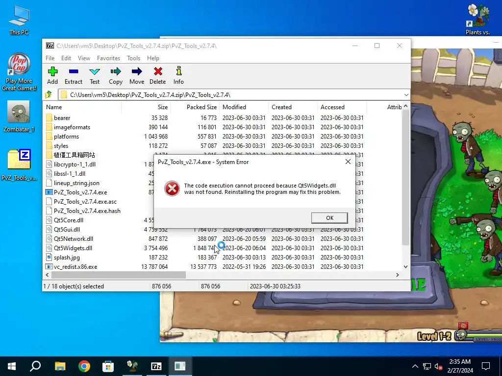The height and width of the screenshot is (376, 502).
Task: Switch to Plants vs. Zombies taskbar icon
Action: pos(132,366)
